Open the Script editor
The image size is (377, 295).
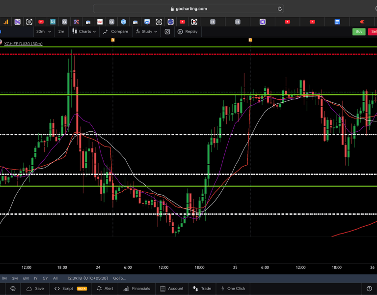[x=71, y=289]
